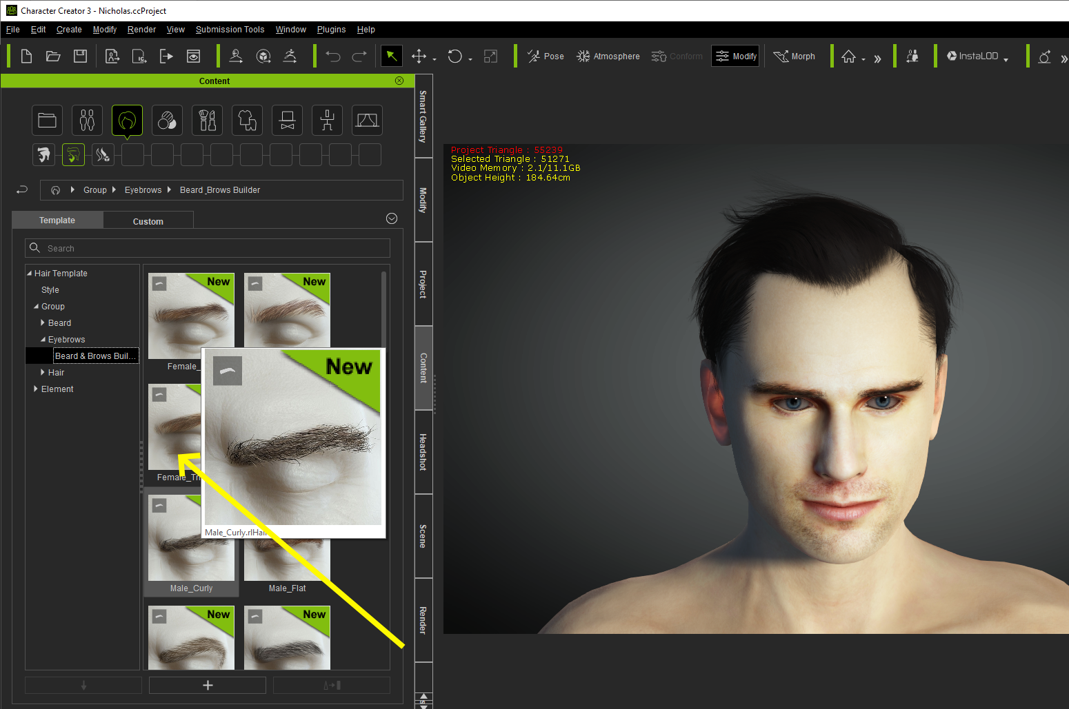Click the export arrow icon in the toolbar
Screen dimensions: 1069x709
click(166, 56)
